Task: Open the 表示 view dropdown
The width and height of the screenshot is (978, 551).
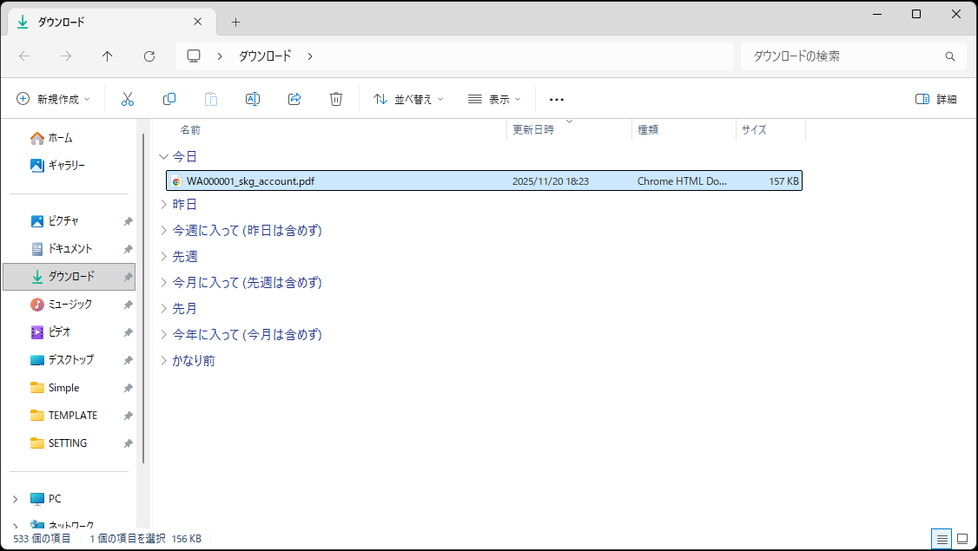Action: tap(494, 99)
